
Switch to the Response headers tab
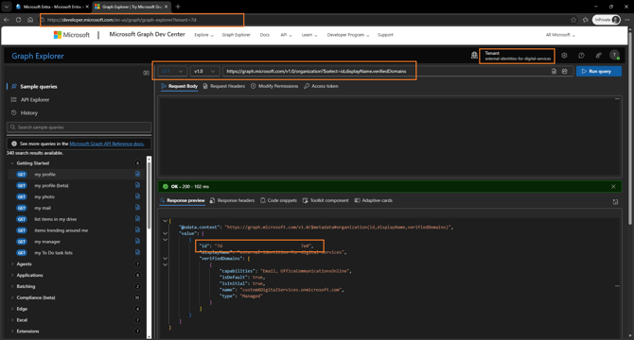point(232,200)
